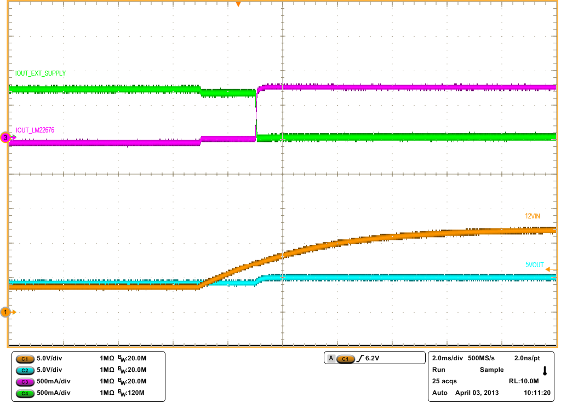Click the Auto trigger mode text
This screenshot has height=403, width=561.
click(x=440, y=393)
